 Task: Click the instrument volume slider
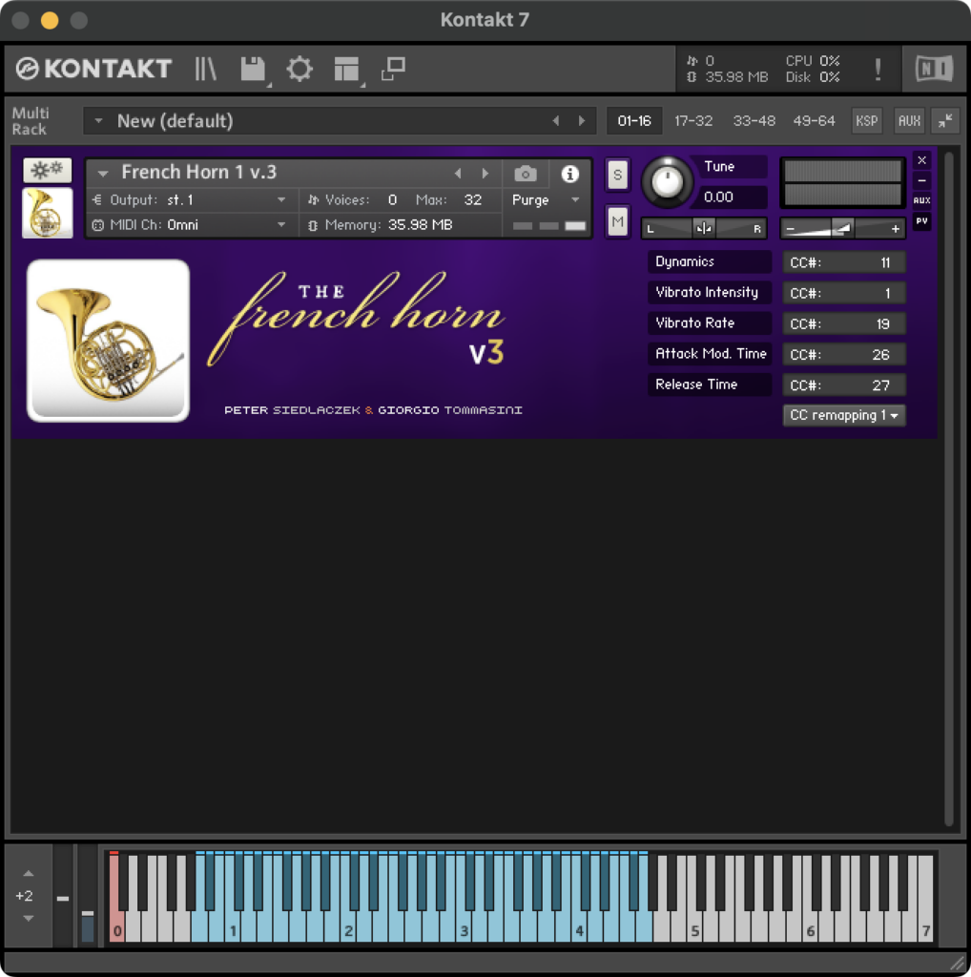tap(842, 229)
